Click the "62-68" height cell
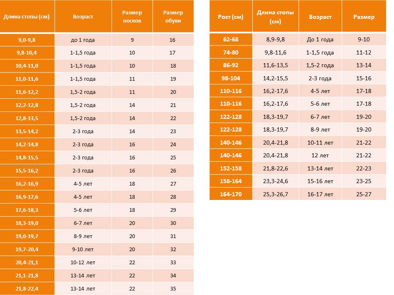 (x=231, y=39)
